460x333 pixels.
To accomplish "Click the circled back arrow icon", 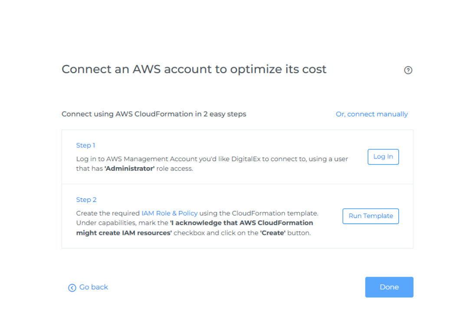I will [x=72, y=287].
